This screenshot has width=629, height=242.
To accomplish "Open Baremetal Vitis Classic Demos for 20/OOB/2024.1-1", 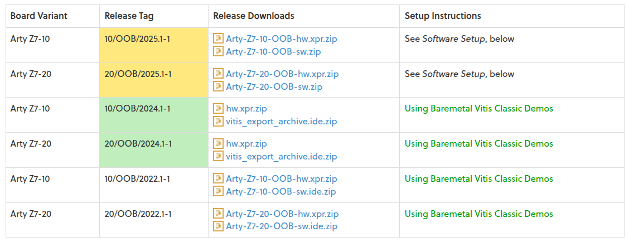I will pyautogui.click(x=478, y=144).
